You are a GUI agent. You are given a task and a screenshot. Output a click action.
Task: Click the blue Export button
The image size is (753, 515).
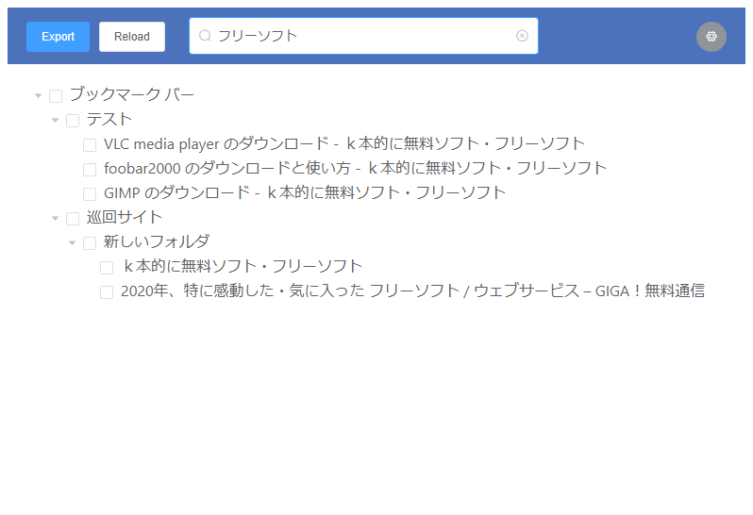[x=58, y=37]
